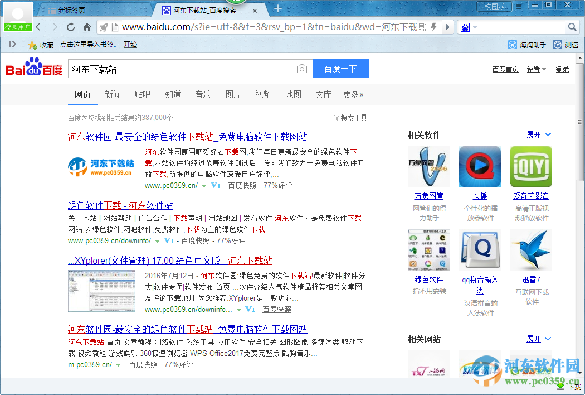Click the 河东下载站 logo thumbnail in first result

[101, 167]
